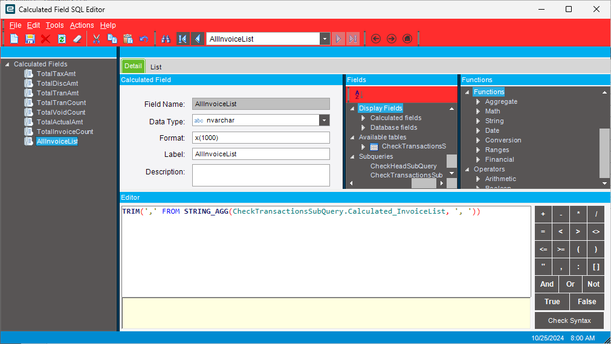Insert the True value button
The image size is (611, 344).
point(552,302)
